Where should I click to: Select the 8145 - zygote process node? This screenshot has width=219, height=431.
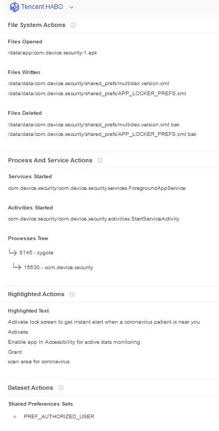click(36, 253)
